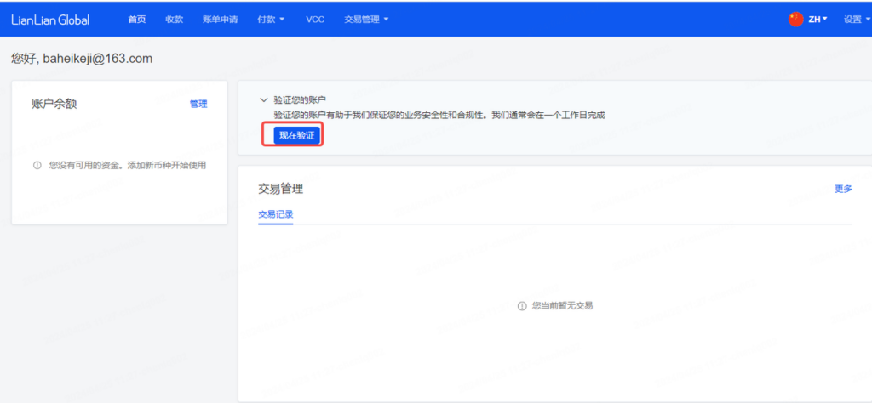Click the 账户余额 card heading
872x403 pixels.
(54, 104)
